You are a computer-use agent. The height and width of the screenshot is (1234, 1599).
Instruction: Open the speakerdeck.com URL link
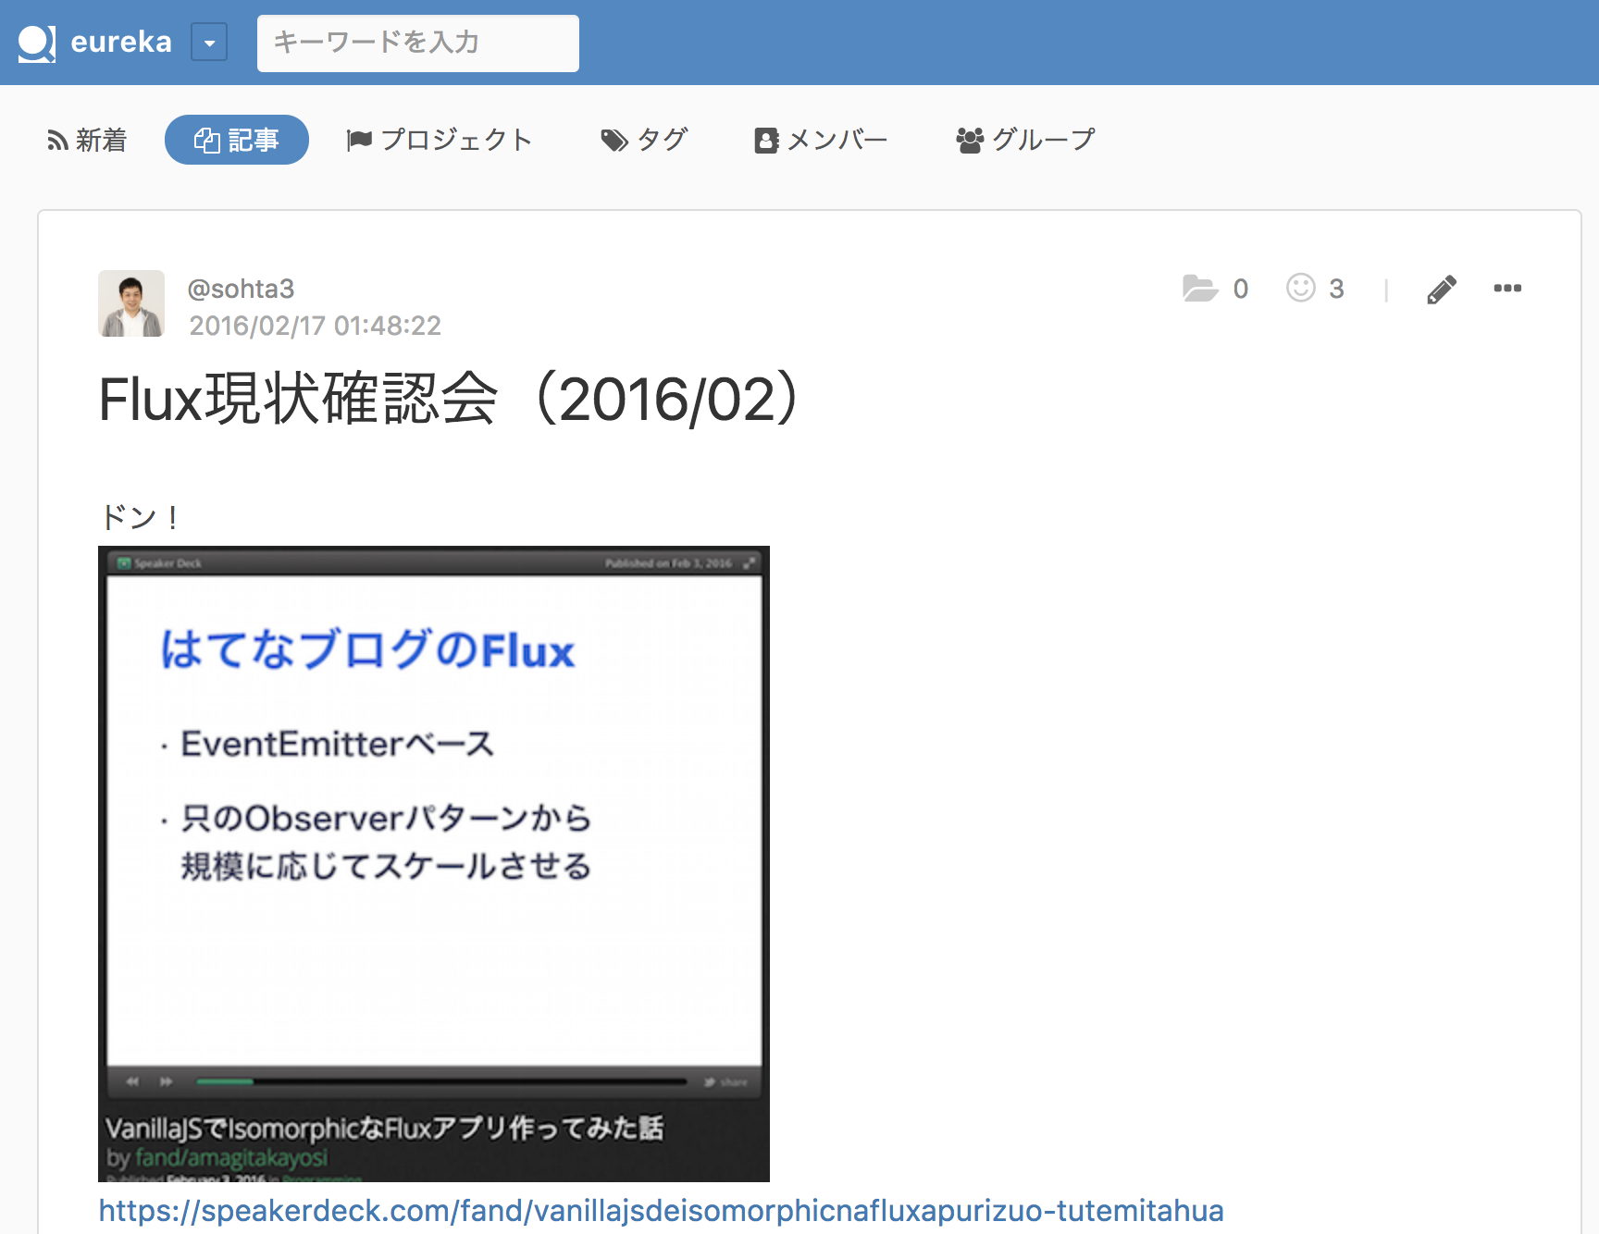[x=661, y=1210]
